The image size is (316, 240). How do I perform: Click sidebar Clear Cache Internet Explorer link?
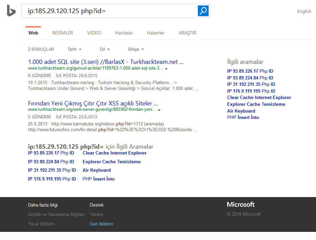click(x=259, y=97)
